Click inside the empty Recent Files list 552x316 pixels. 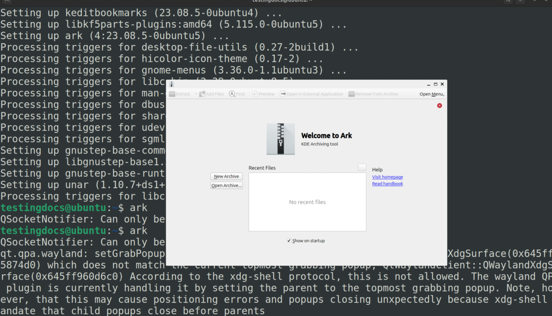tap(307, 214)
